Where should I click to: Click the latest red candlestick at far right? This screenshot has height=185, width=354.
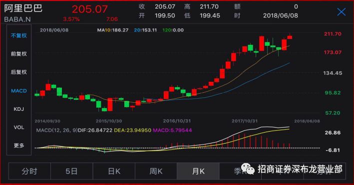pyautogui.click(x=290, y=37)
